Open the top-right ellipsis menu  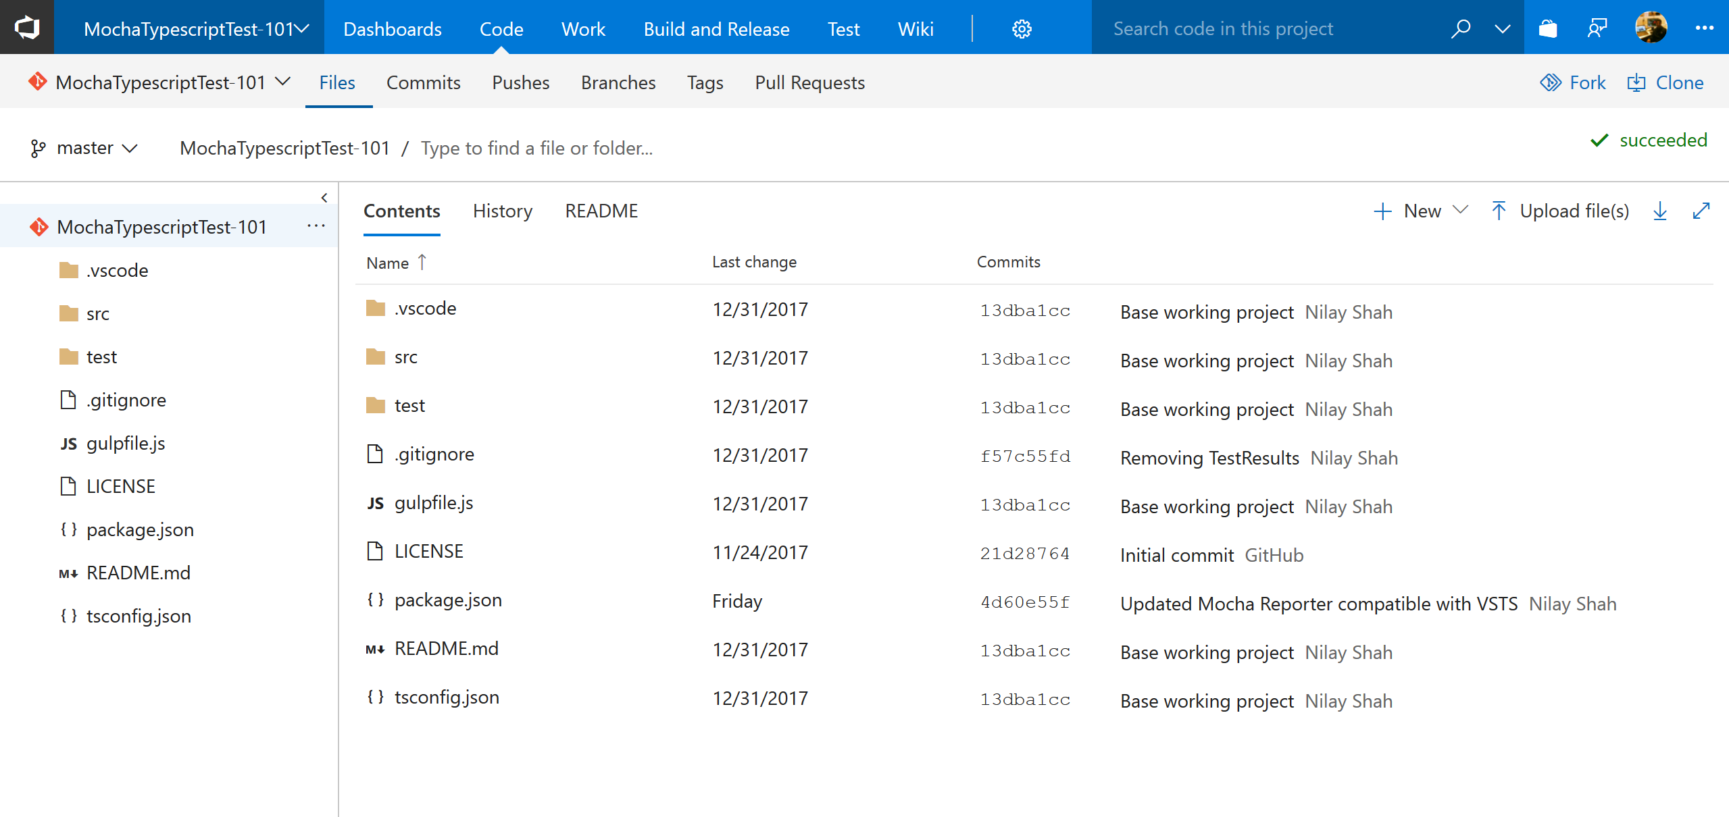click(x=1705, y=28)
